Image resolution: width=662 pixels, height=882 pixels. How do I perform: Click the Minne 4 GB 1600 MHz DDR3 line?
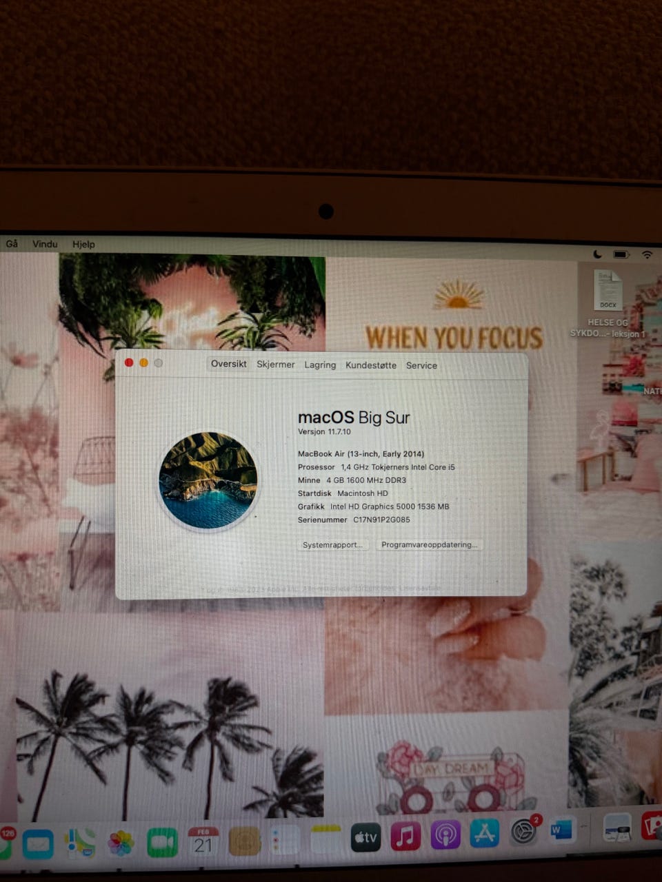click(x=352, y=480)
